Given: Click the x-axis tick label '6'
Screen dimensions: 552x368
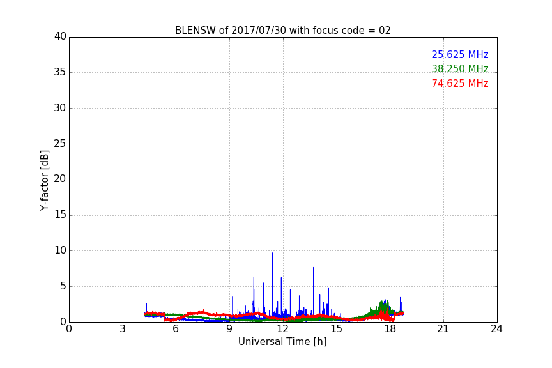Looking at the screenshot, I should click(176, 329).
